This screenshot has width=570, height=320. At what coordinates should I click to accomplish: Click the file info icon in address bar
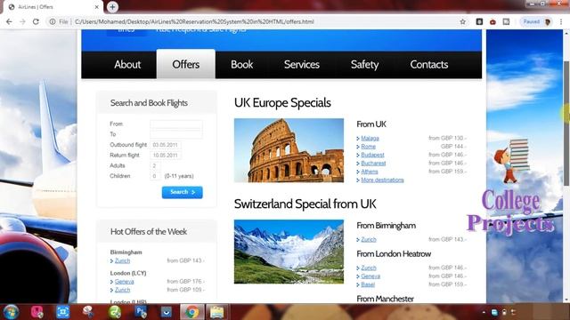(53, 21)
